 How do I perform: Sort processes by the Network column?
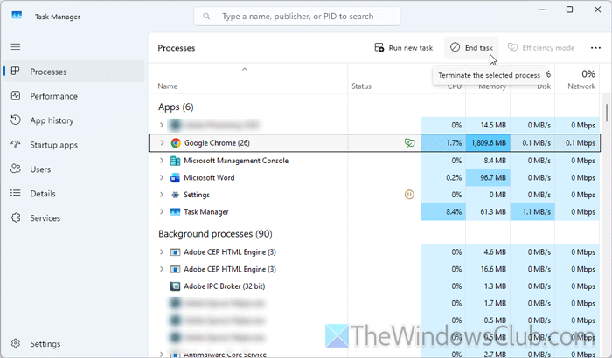coord(577,79)
